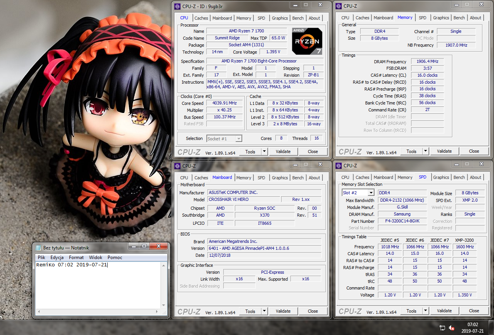Click BIOS version '6401 - AMD AGESA PinnaclePI-AM4 1.0.0.6'
The image size is (494, 335).
pos(264,248)
